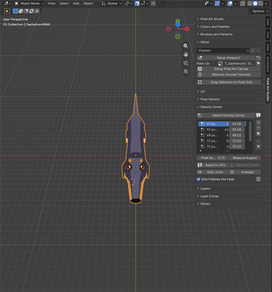Switch to solid viewport shading
This screenshot has height=292, width=272.
(x=255, y=3)
